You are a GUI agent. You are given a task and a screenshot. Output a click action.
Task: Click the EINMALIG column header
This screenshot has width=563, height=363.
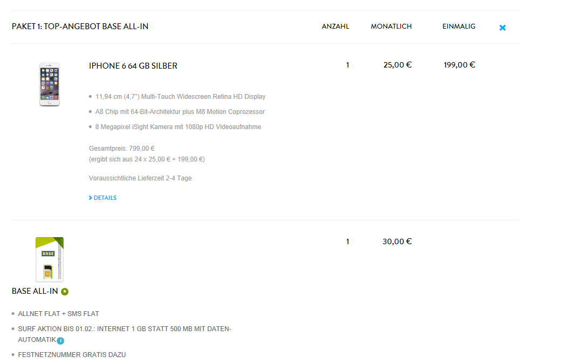click(459, 26)
